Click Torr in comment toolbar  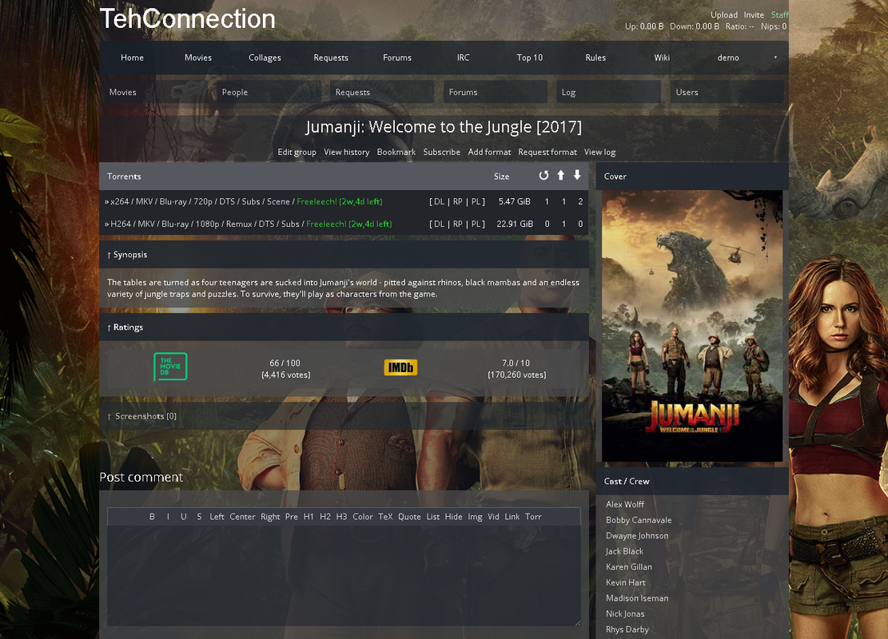click(x=533, y=517)
